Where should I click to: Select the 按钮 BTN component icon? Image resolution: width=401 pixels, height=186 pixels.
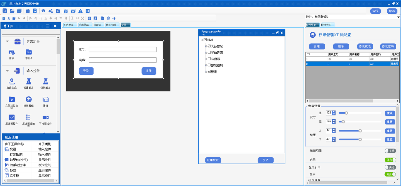45,99
